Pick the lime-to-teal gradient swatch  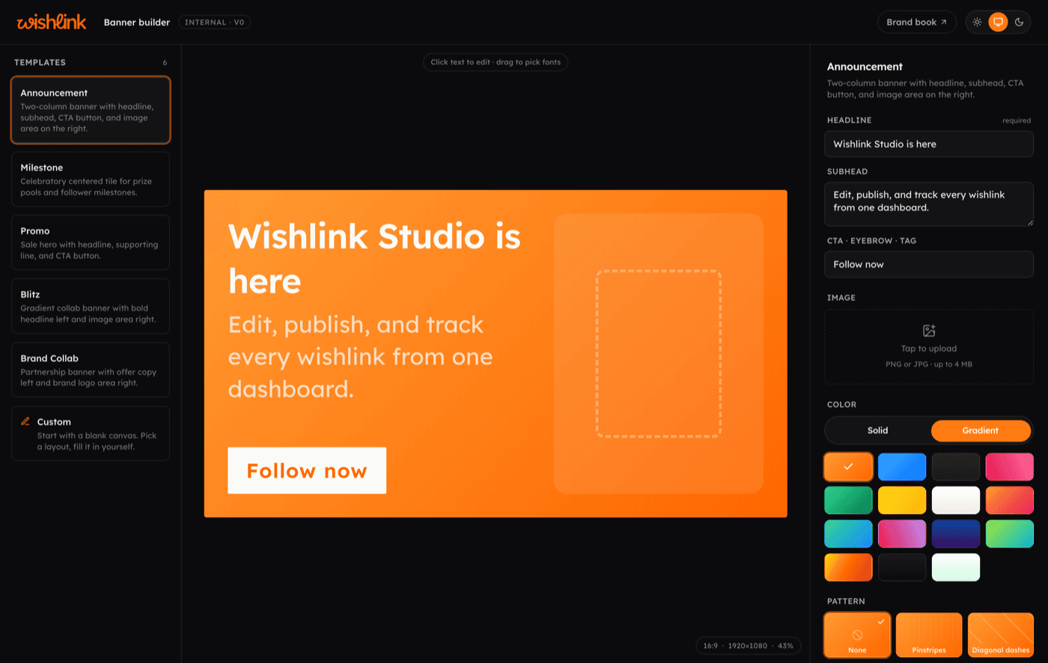coord(1009,534)
